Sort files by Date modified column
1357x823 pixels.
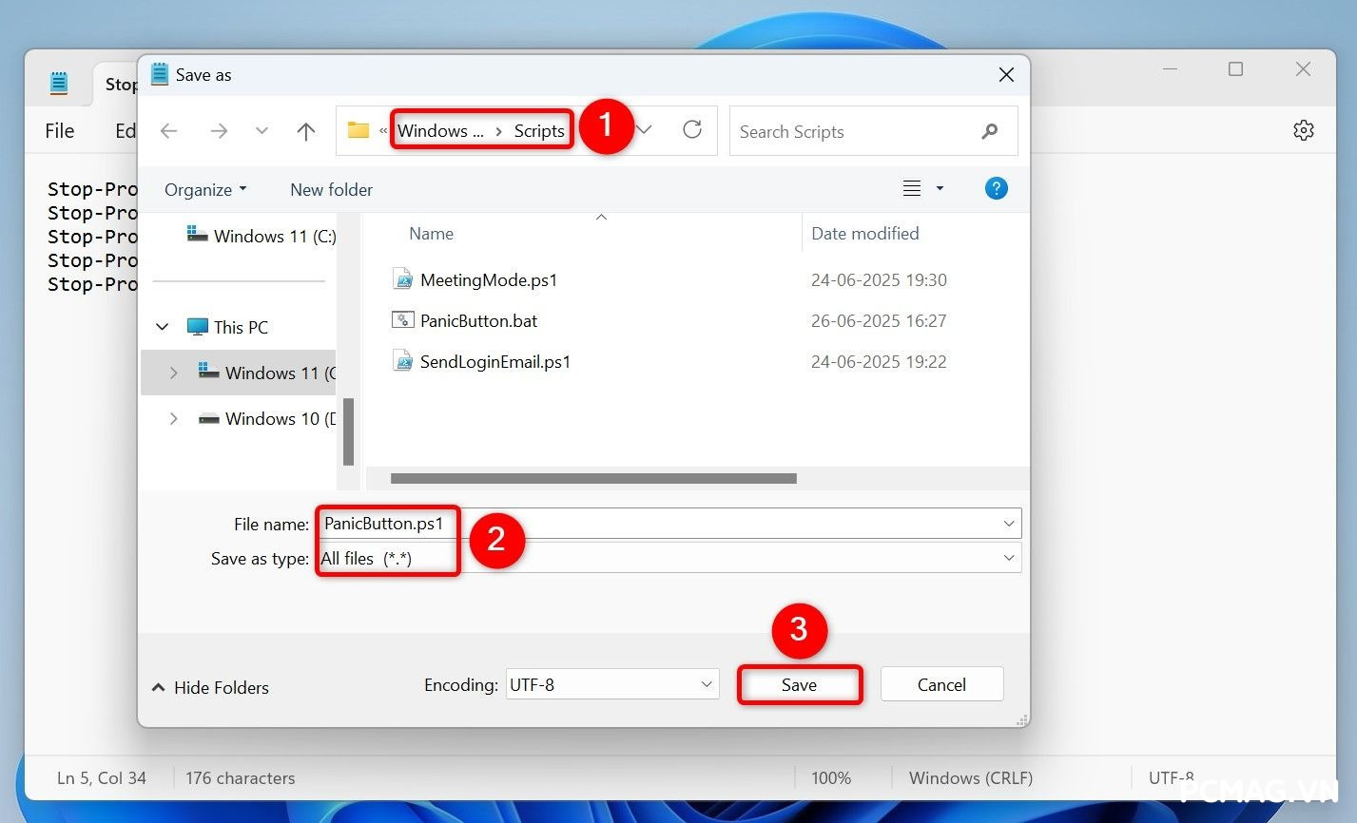[864, 233]
